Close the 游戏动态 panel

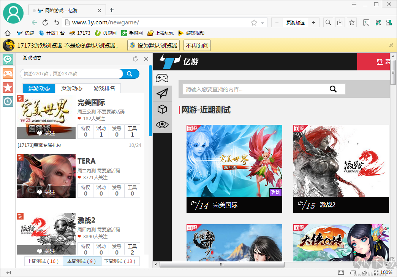[146, 59]
